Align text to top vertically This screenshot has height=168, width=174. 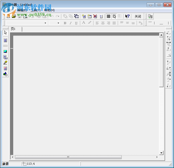coord(122,23)
